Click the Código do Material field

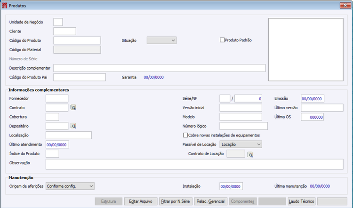pyautogui.click(x=77, y=50)
